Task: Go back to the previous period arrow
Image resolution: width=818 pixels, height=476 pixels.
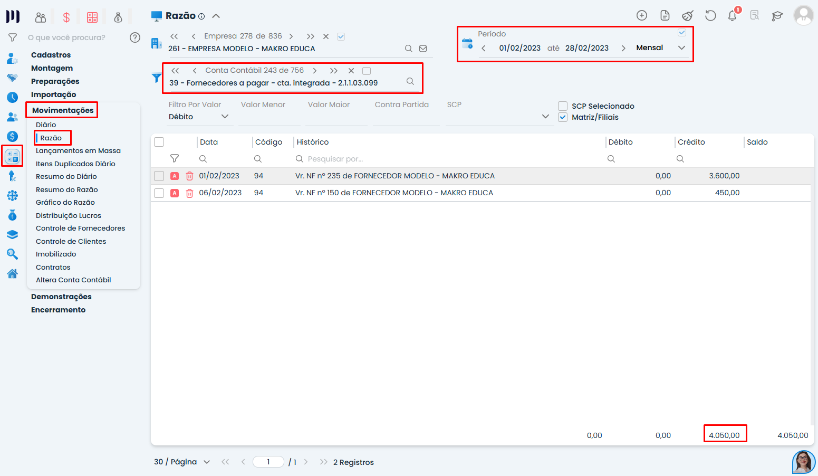Action: (x=484, y=48)
